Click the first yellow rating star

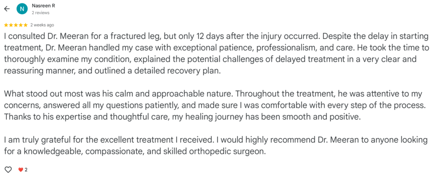6,25
